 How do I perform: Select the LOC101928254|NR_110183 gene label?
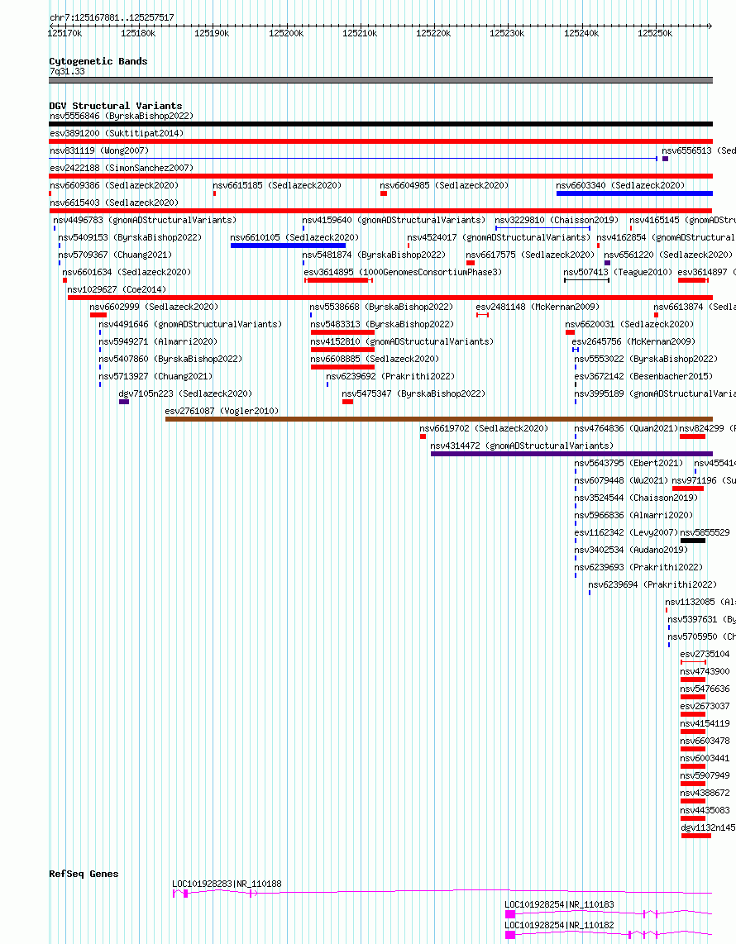(x=560, y=905)
